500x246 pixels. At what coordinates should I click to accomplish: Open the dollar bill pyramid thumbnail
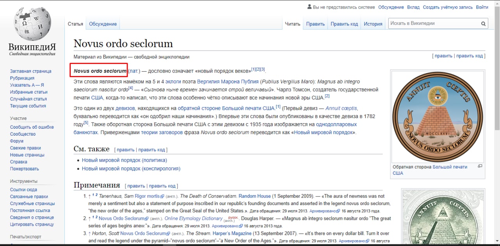443,217
